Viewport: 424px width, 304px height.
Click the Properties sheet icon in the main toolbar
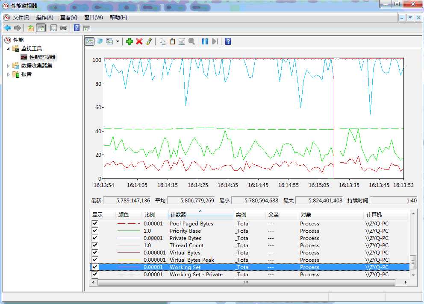53,28
